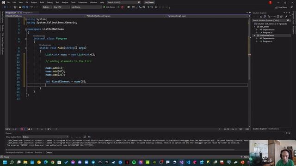Click the search magnifier in Solution Explorer search box
The image size is (296, 166).
[288, 20]
